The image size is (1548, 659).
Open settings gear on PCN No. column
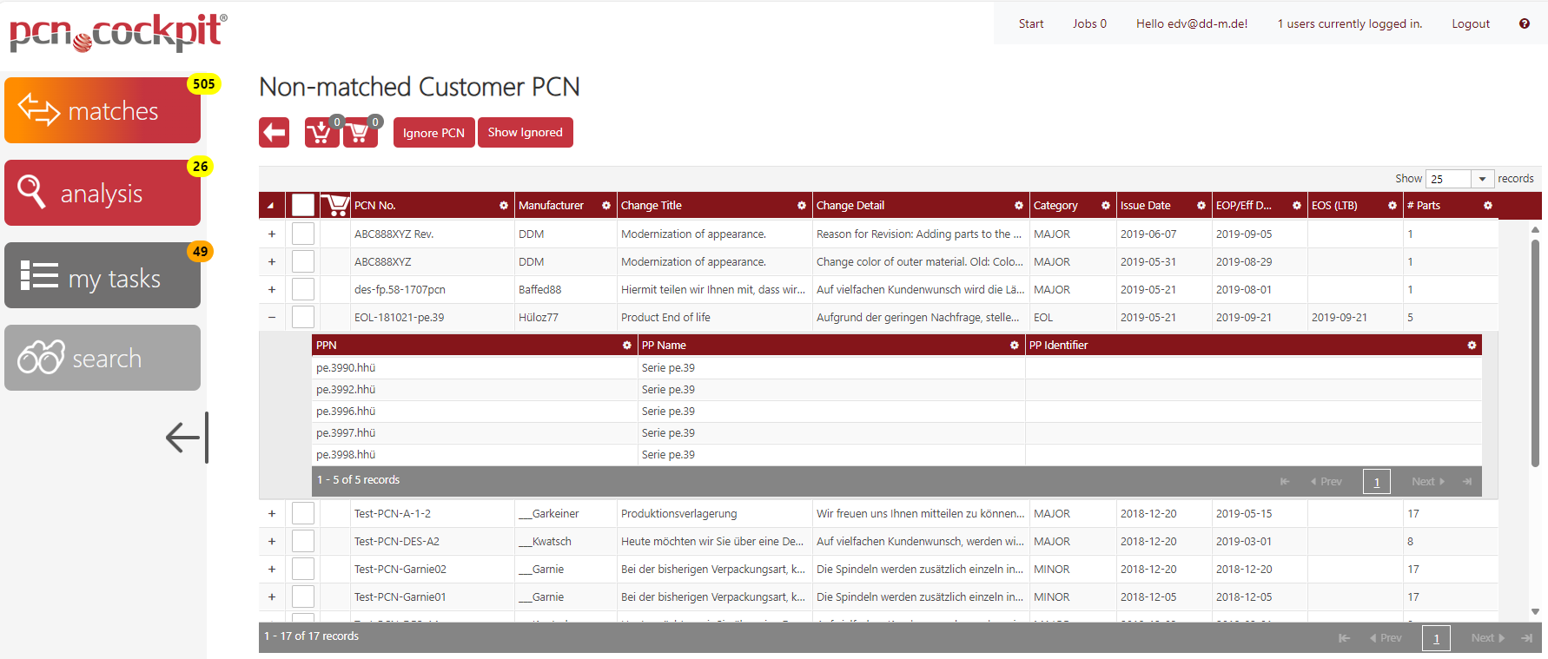503,206
